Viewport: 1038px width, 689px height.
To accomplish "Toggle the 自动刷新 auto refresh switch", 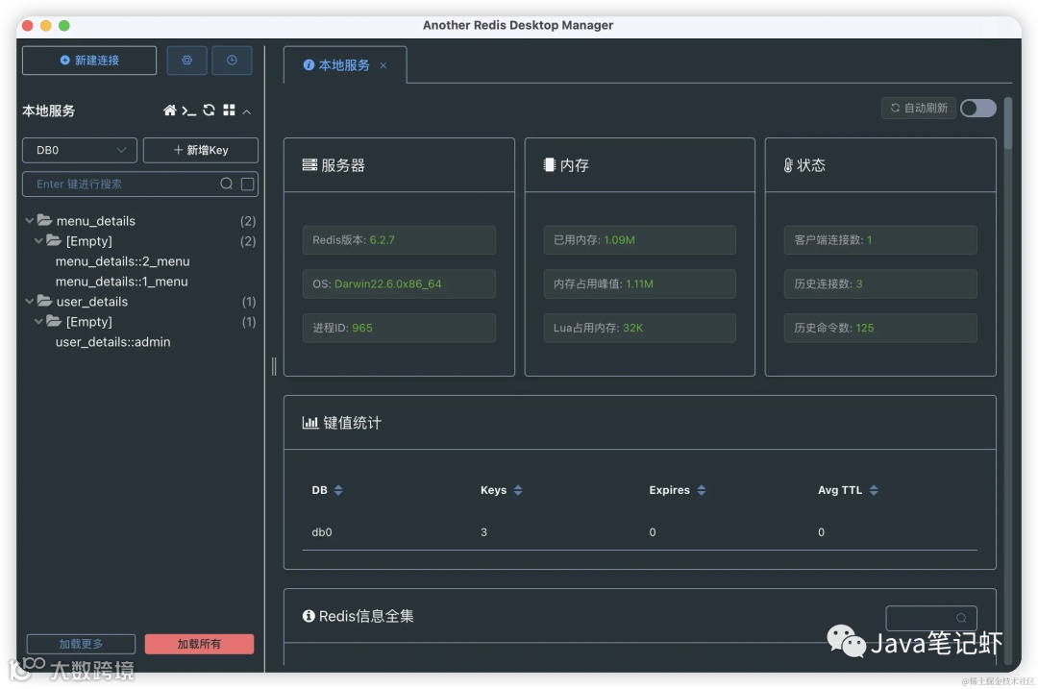I will coord(978,108).
